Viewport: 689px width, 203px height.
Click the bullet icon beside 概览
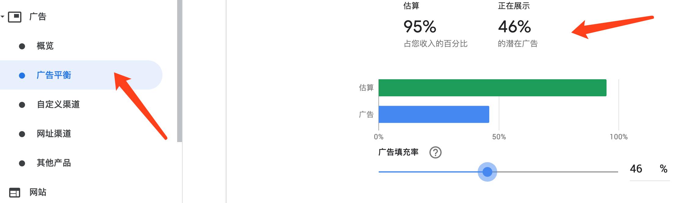click(x=21, y=46)
